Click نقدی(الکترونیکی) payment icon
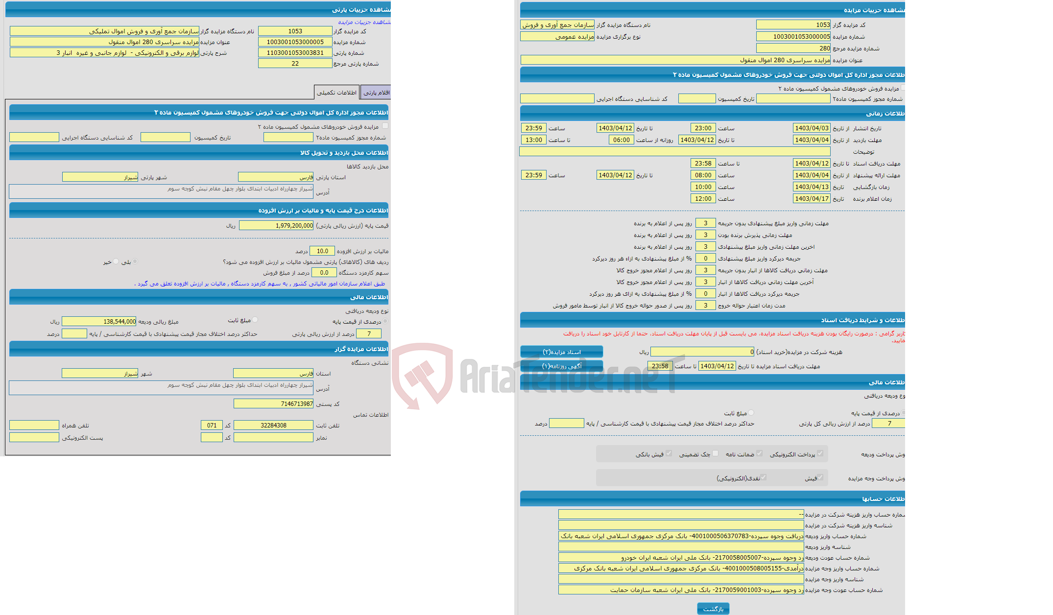The width and height of the screenshot is (1053, 615). pyautogui.click(x=762, y=477)
